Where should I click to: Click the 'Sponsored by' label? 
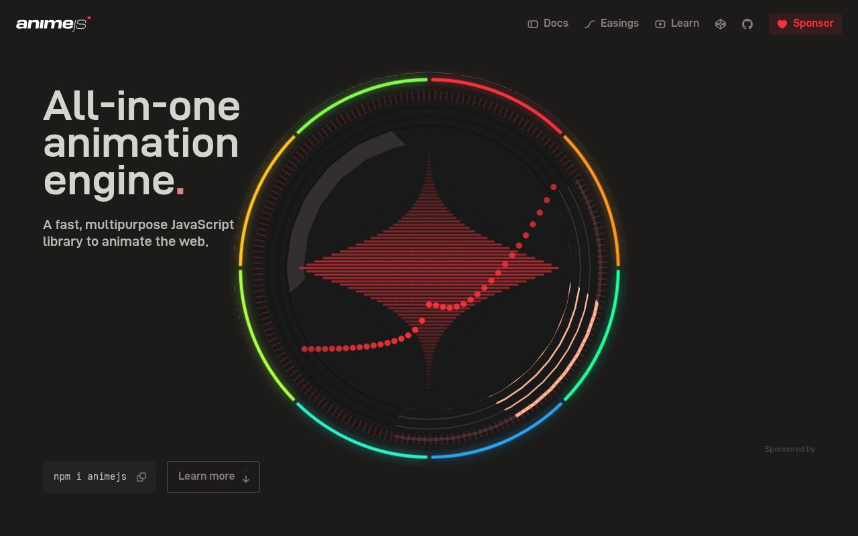(x=790, y=449)
